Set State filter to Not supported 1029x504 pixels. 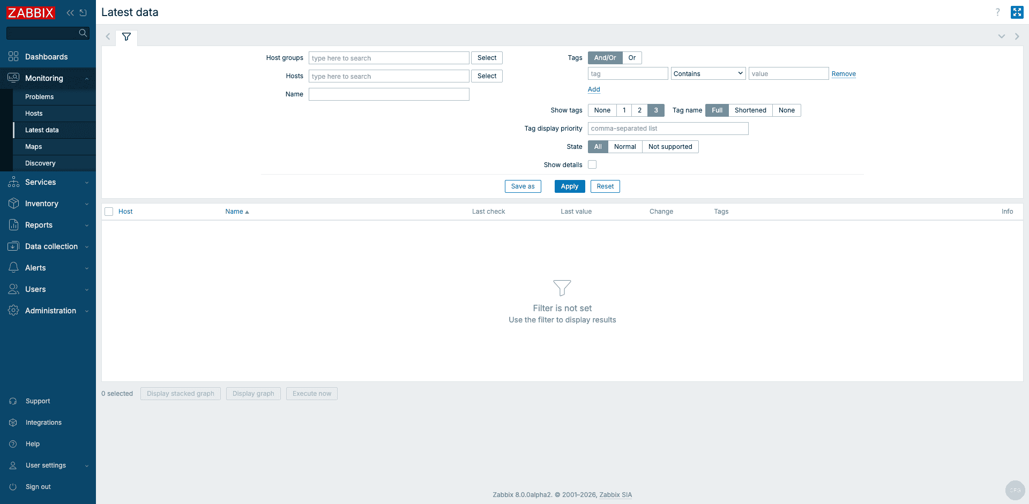tap(670, 146)
